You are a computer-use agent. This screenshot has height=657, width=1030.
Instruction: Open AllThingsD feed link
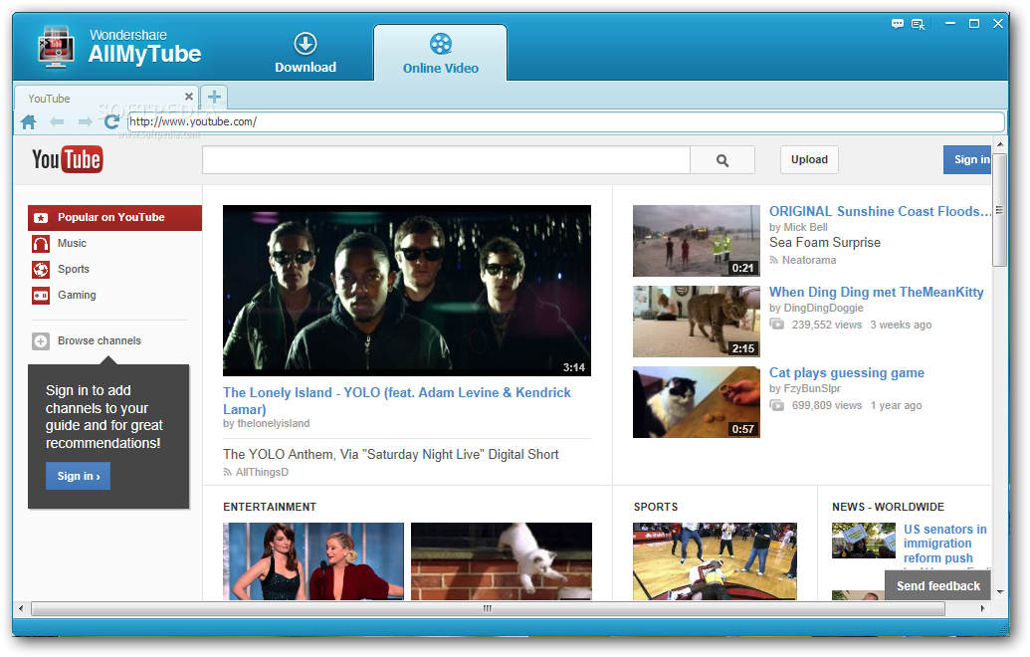click(262, 473)
